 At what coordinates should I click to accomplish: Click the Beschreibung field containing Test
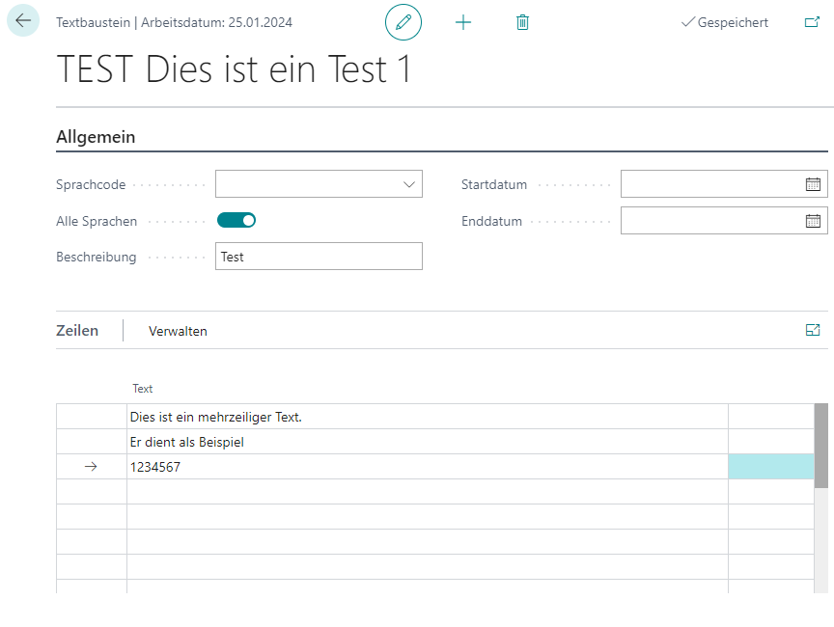(319, 257)
